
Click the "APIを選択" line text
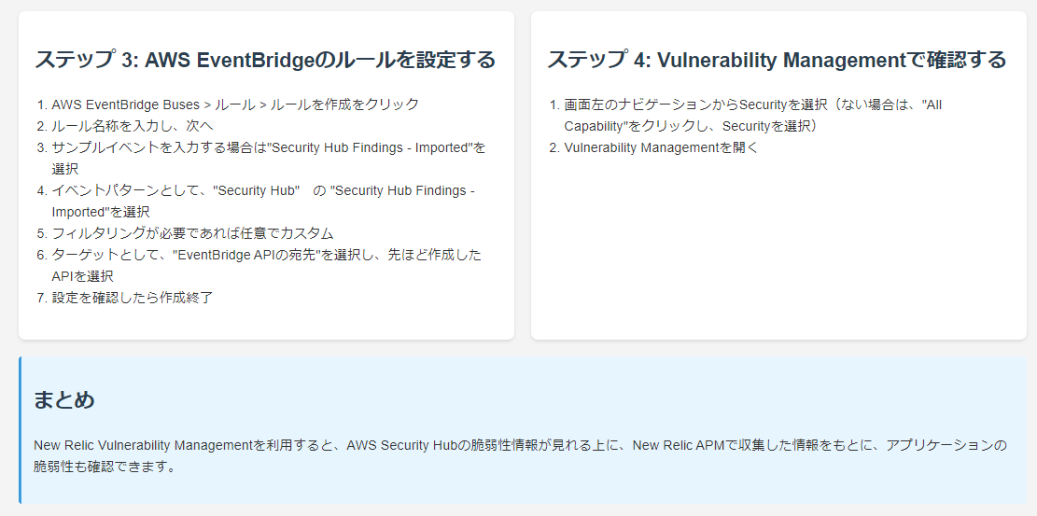pyautogui.click(x=83, y=276)
